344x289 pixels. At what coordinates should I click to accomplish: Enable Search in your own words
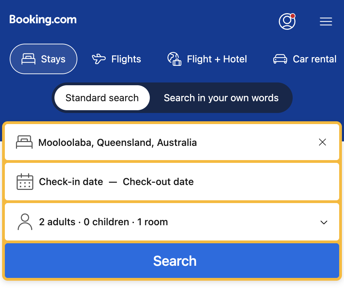pos(221,98)
